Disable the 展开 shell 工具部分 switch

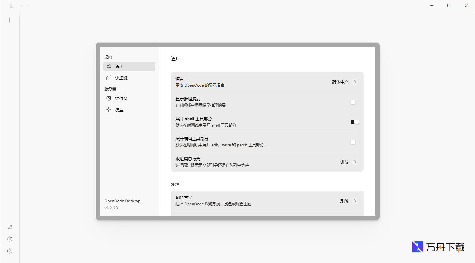pyautogui.click(x=354, y=122)
